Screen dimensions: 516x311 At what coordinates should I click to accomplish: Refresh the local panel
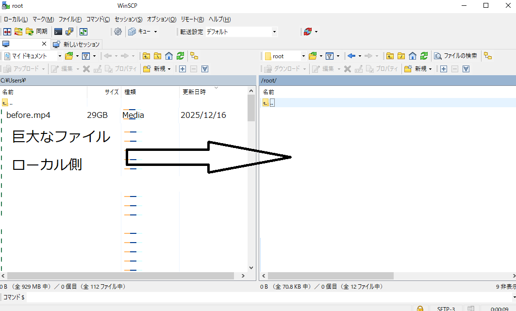181,56
